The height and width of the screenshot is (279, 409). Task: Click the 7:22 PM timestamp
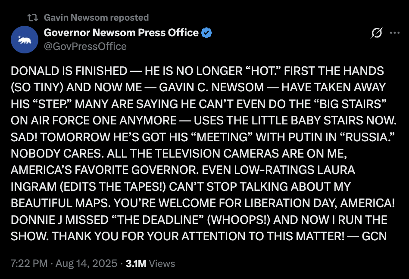(x=29, y=263)
